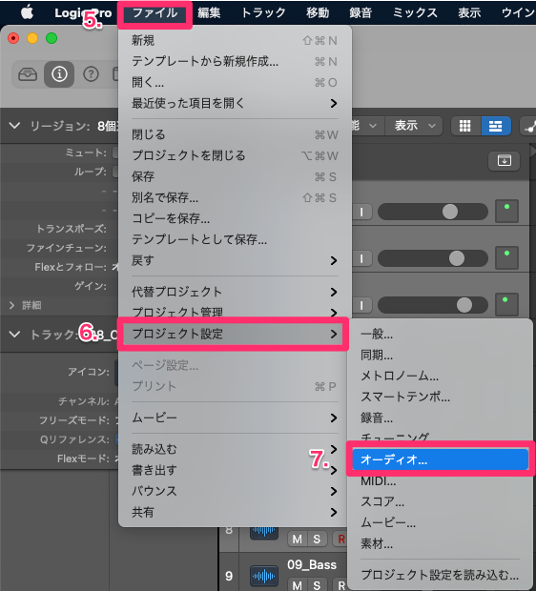Image resolution: width=536 pixels, height=591 pixels.
Task: Select オーディオ… project setting
Action: click(x=440, y=459)
